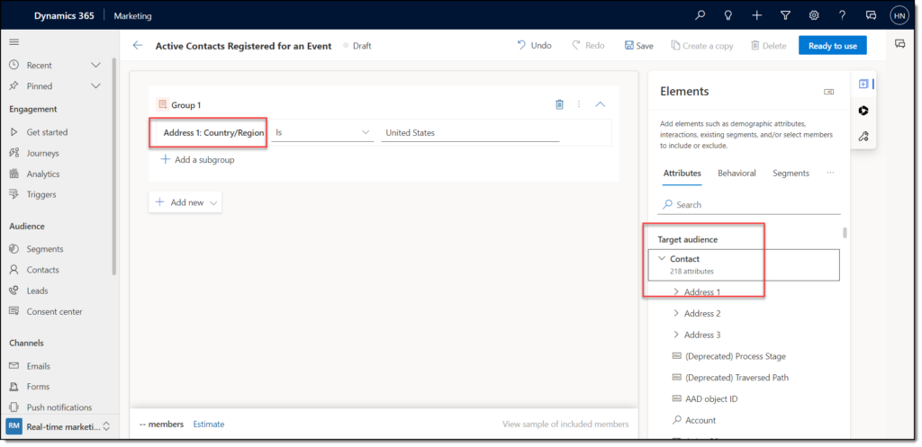Click Create a copy
This screenshot has height=447, width=922.
coord(702,46)
